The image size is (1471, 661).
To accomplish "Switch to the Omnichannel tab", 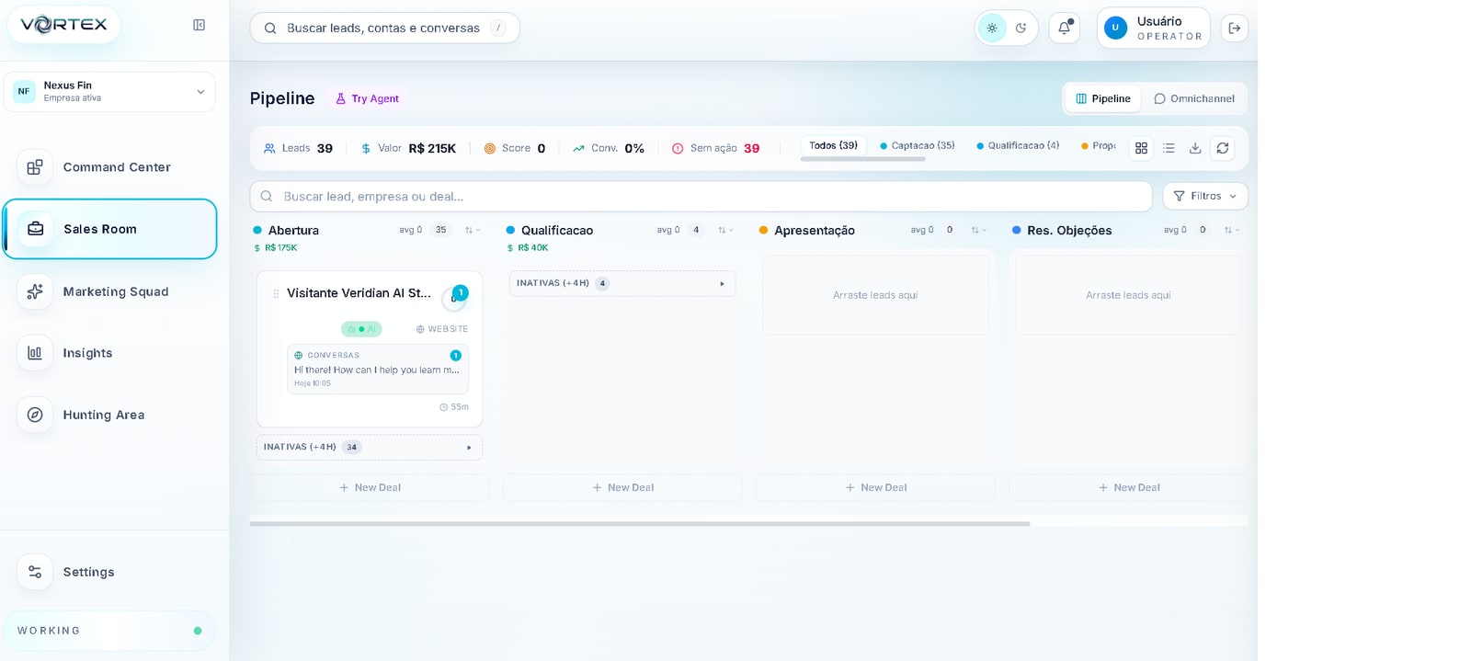I will pos(1194,98).
